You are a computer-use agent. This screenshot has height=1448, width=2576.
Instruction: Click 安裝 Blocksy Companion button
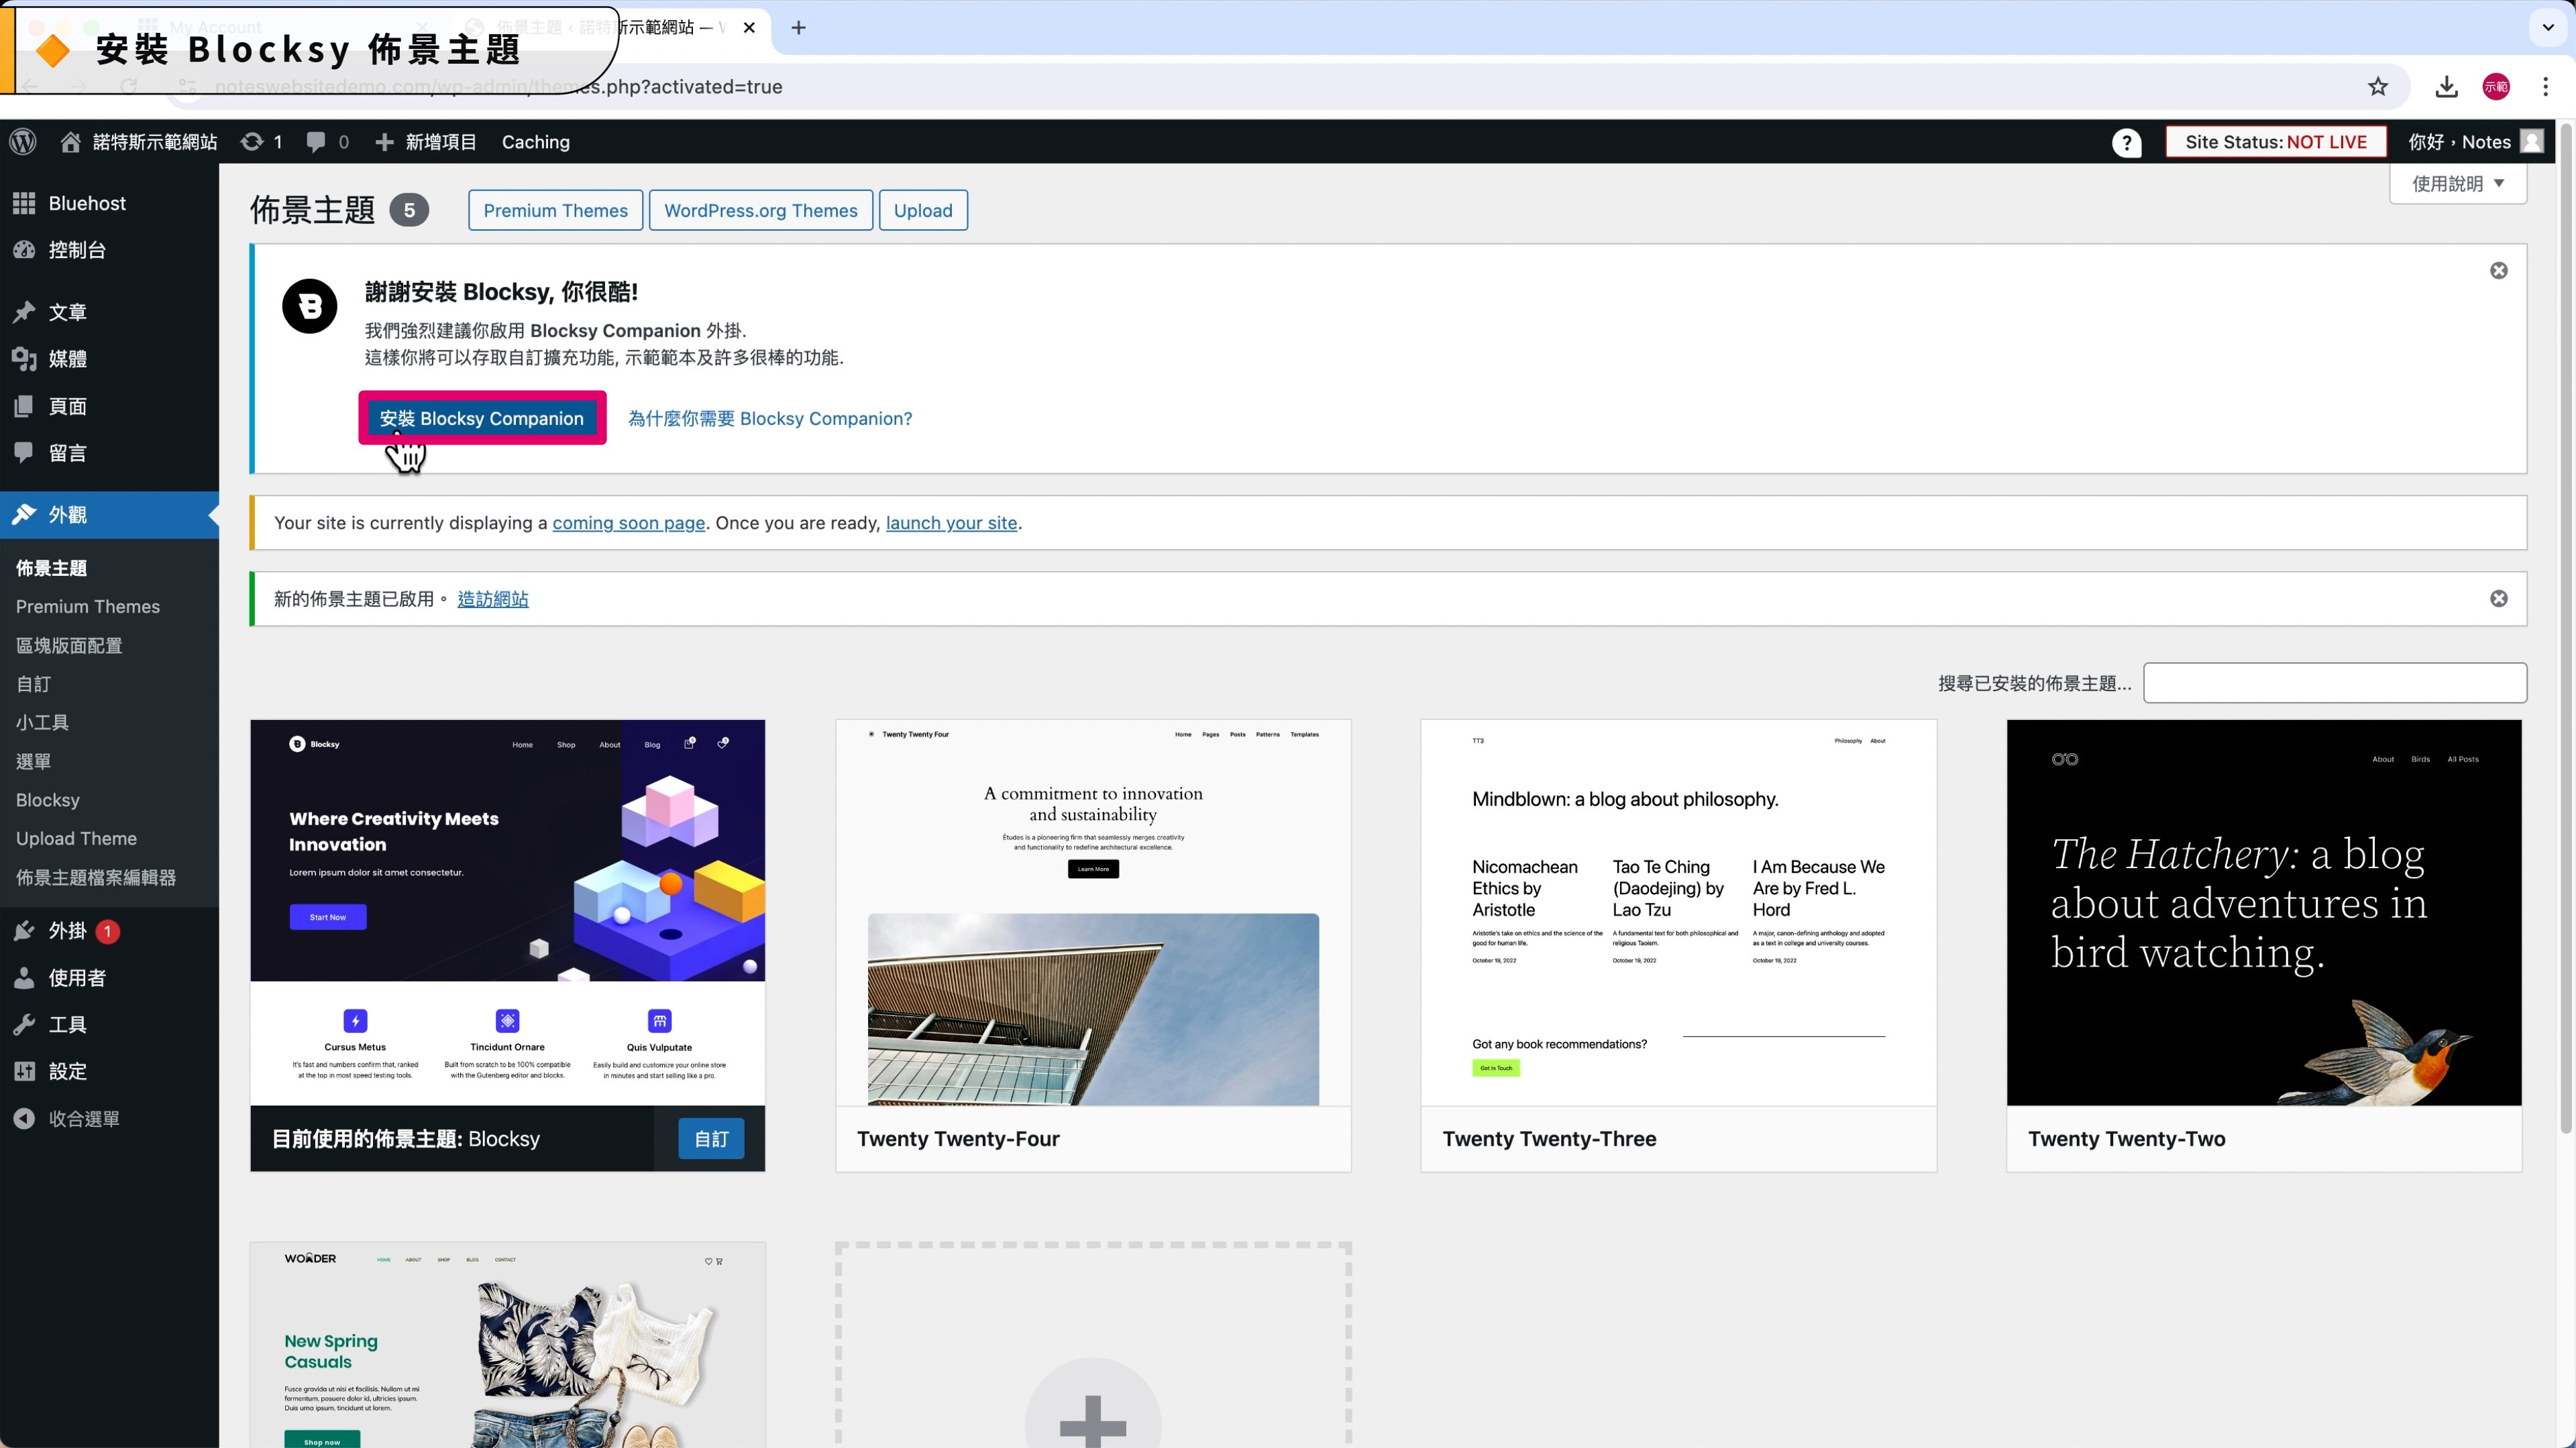pyautogui.click(x=481, y=418)
